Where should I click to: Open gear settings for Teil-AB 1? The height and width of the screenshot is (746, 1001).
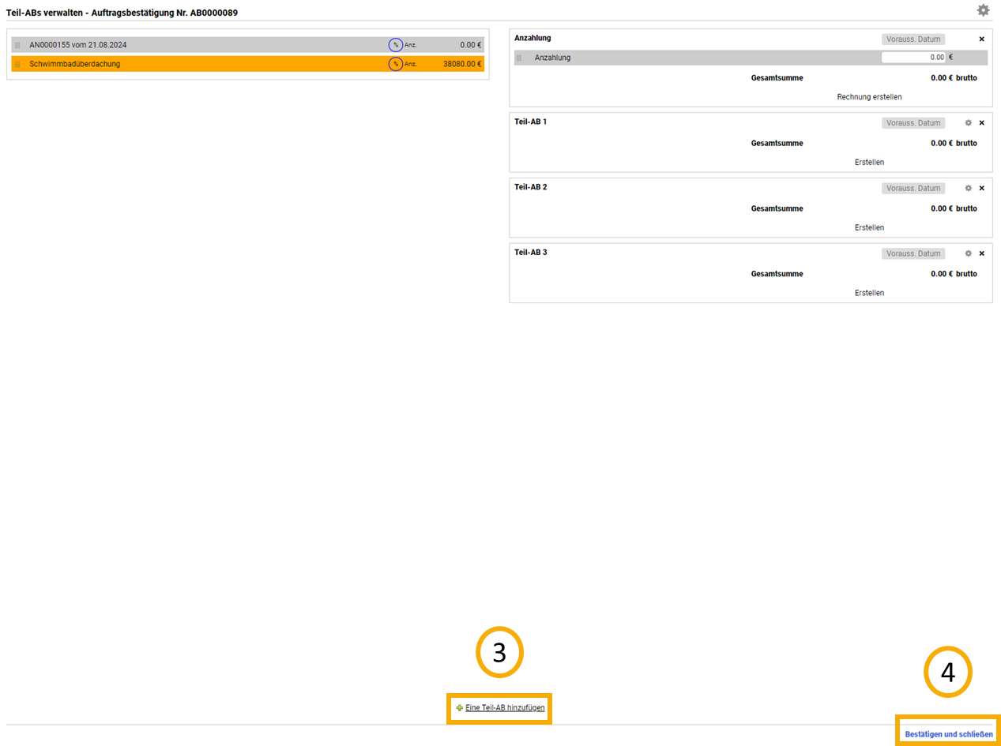pos(968,123)
